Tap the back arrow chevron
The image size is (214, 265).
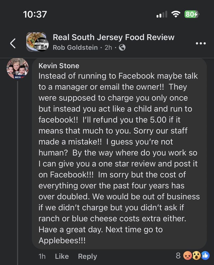tap(13, 43)
